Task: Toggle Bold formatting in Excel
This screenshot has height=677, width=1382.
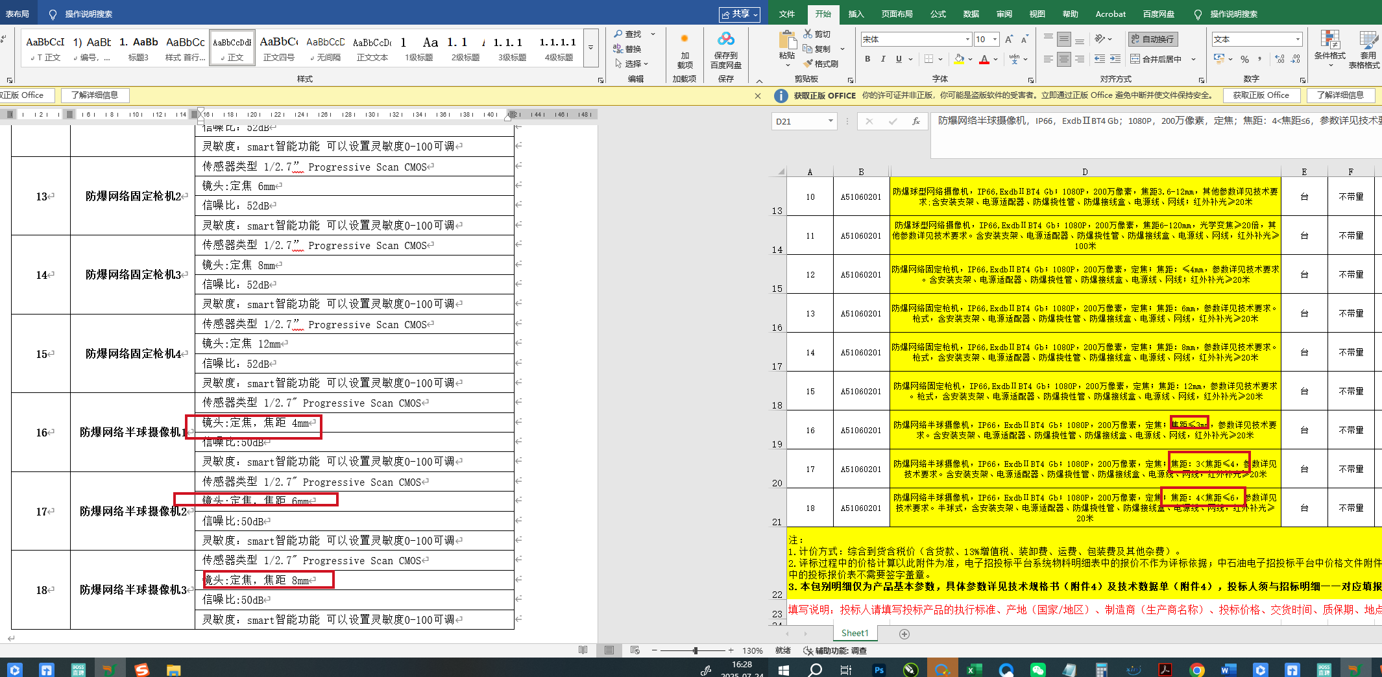Action: pos(867,59)
